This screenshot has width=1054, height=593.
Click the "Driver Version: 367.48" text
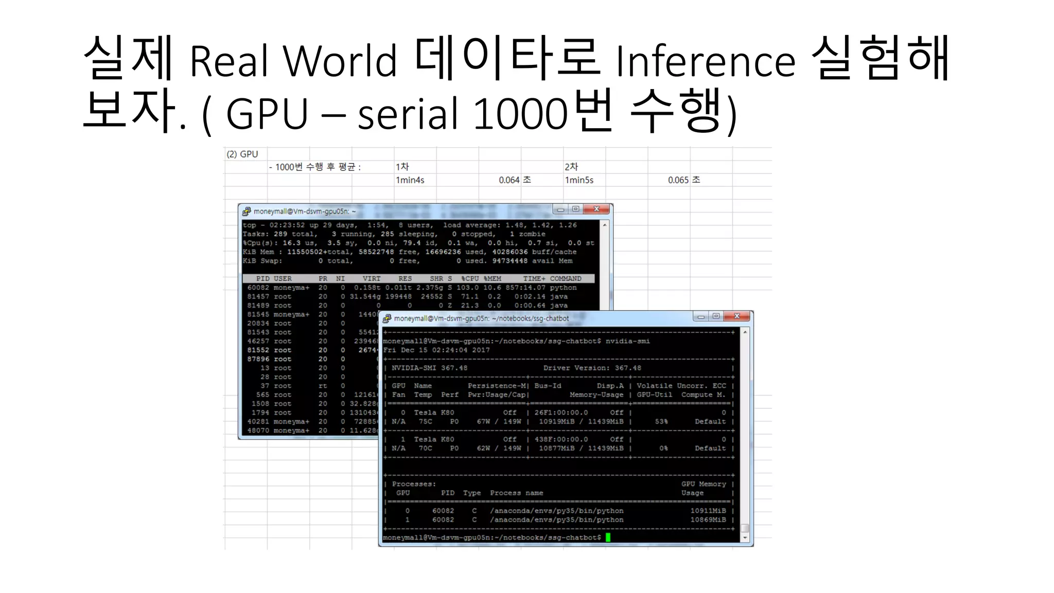[x=592, y=368]
